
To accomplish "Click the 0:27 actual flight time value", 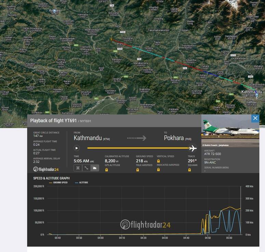I will 36,153.
